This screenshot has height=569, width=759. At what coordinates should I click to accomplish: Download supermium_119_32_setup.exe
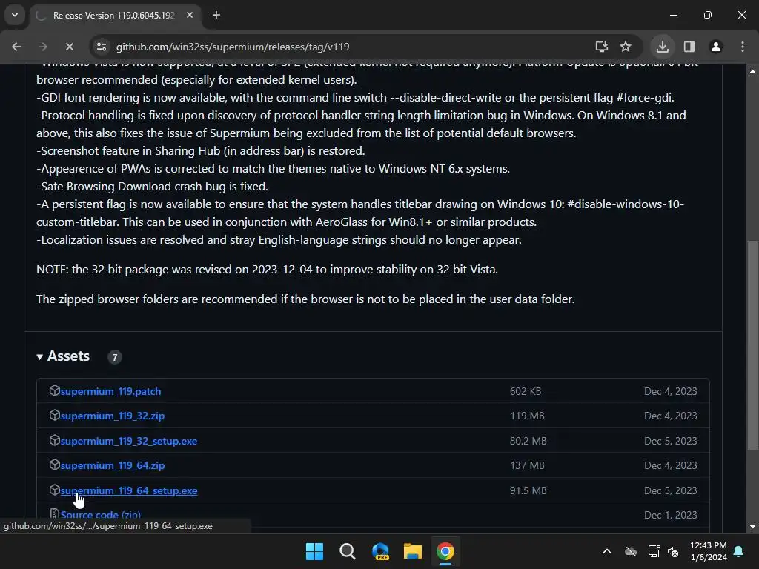(x=129, y=442)
